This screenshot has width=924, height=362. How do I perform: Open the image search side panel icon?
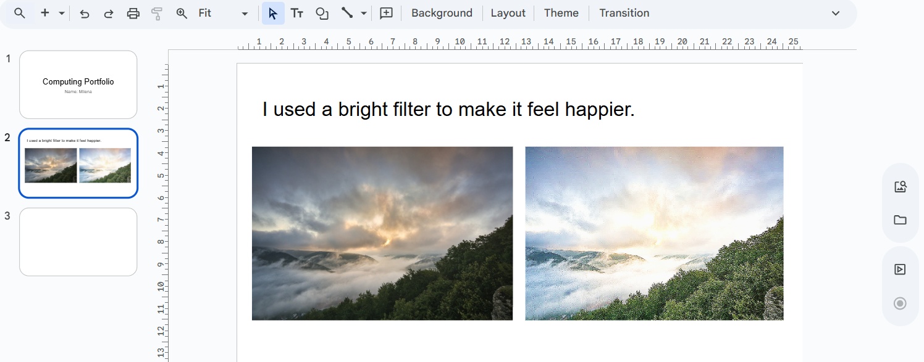pyautogui.click(x=900, y=187)
